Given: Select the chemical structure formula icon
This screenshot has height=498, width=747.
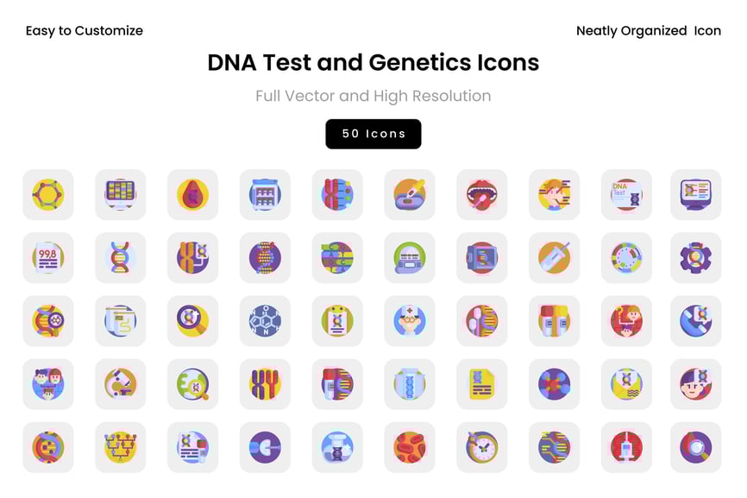Looking at the screenshot, I should tap(265, 320).
